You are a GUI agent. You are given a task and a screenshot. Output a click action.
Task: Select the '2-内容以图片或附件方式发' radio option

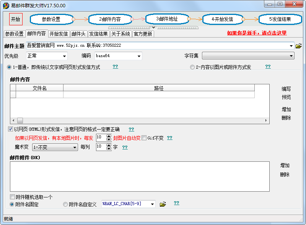192,67
